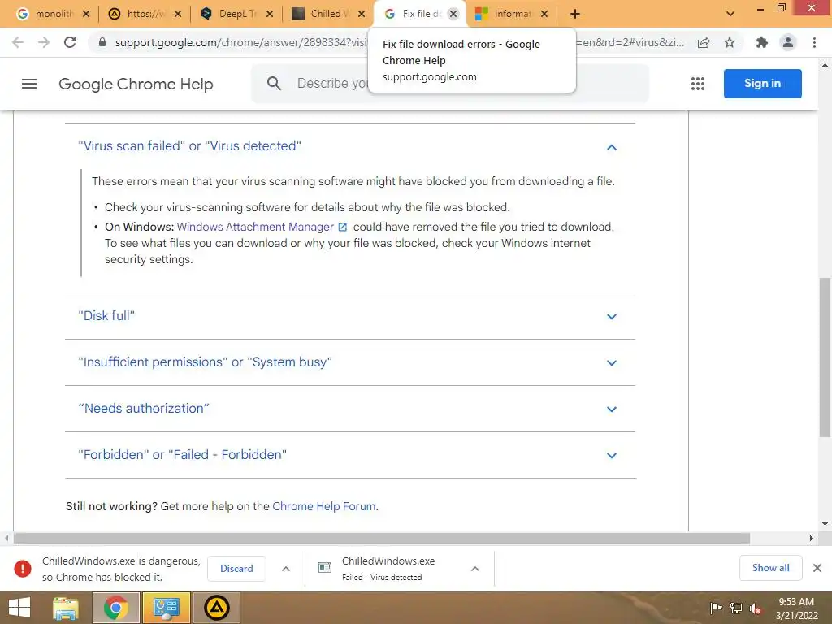
Task: Open options arrow for failed ChilledWindows.exe
Action: tap(474, 568)
